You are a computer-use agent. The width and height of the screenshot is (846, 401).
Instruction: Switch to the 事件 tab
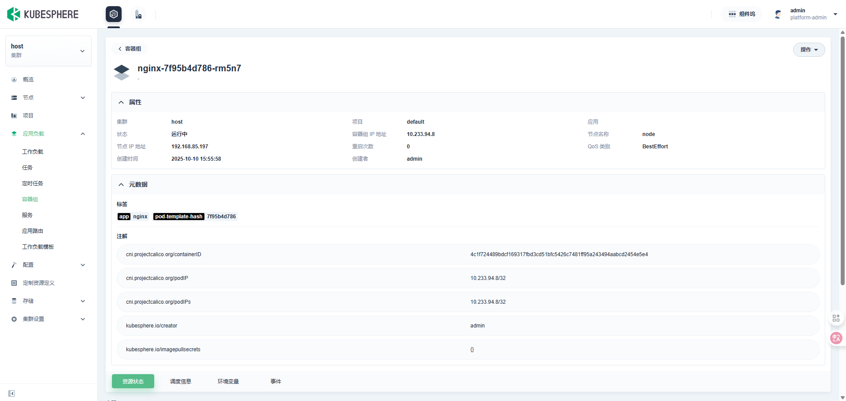276,381
